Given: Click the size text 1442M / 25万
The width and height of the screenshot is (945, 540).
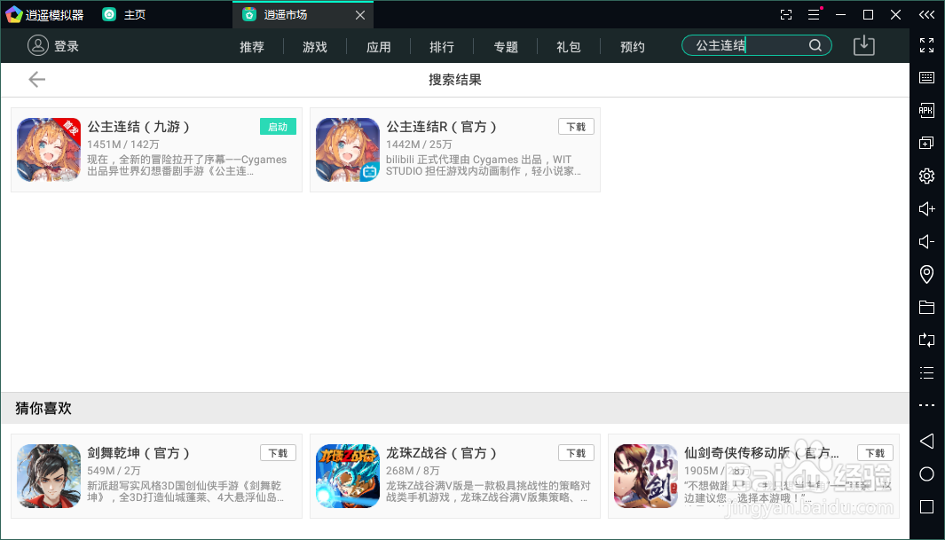Looking at the screenshot, I should point(419,145).
